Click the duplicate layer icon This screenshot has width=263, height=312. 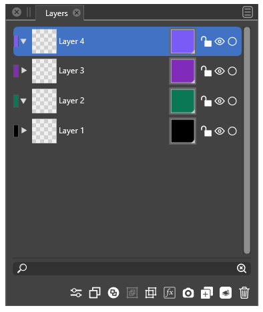pos(95,293)
